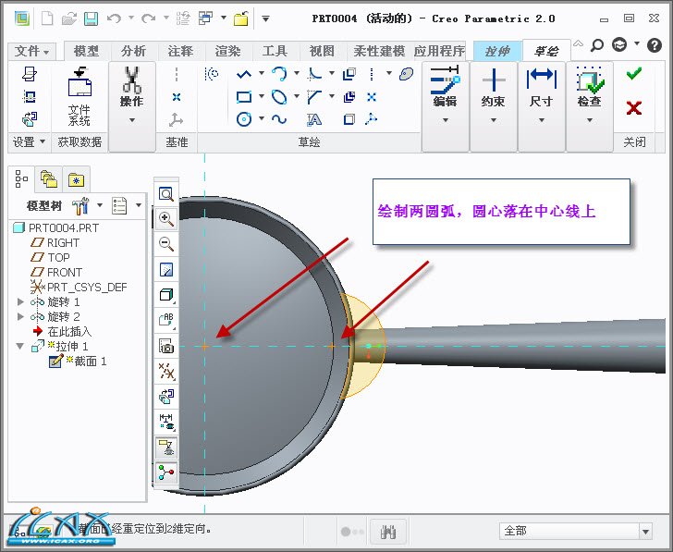
Task: Toggle sketch view orientation icon
Action: (x=166, y=396)
